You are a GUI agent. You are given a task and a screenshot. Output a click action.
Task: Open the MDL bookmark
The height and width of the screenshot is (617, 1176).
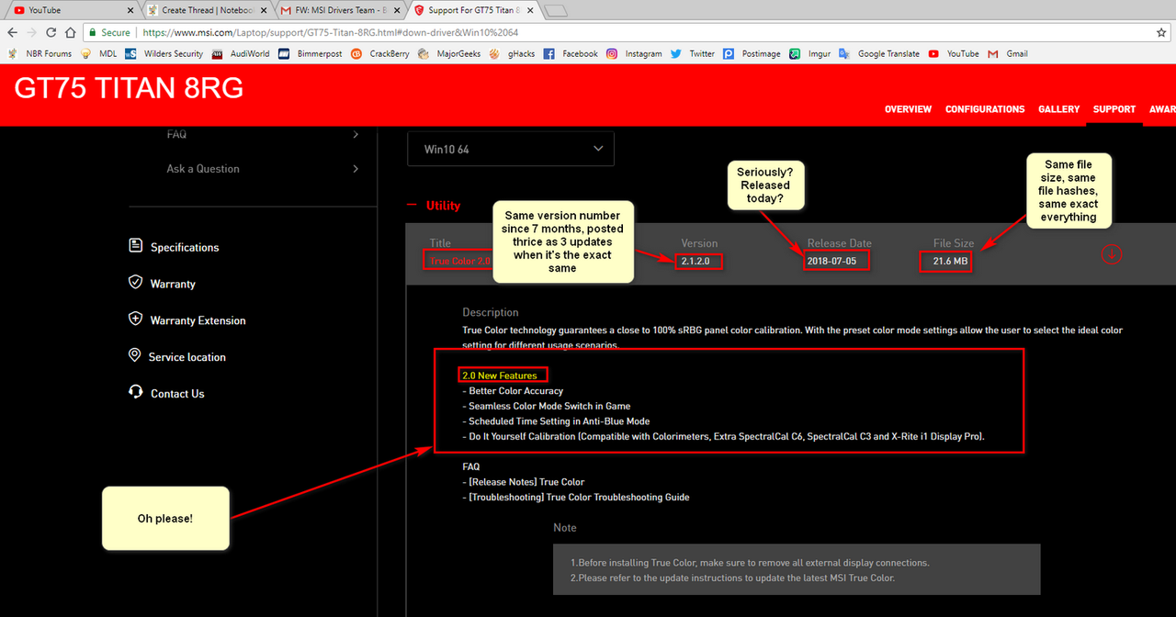pyautogui.click(x=99, y=54)
